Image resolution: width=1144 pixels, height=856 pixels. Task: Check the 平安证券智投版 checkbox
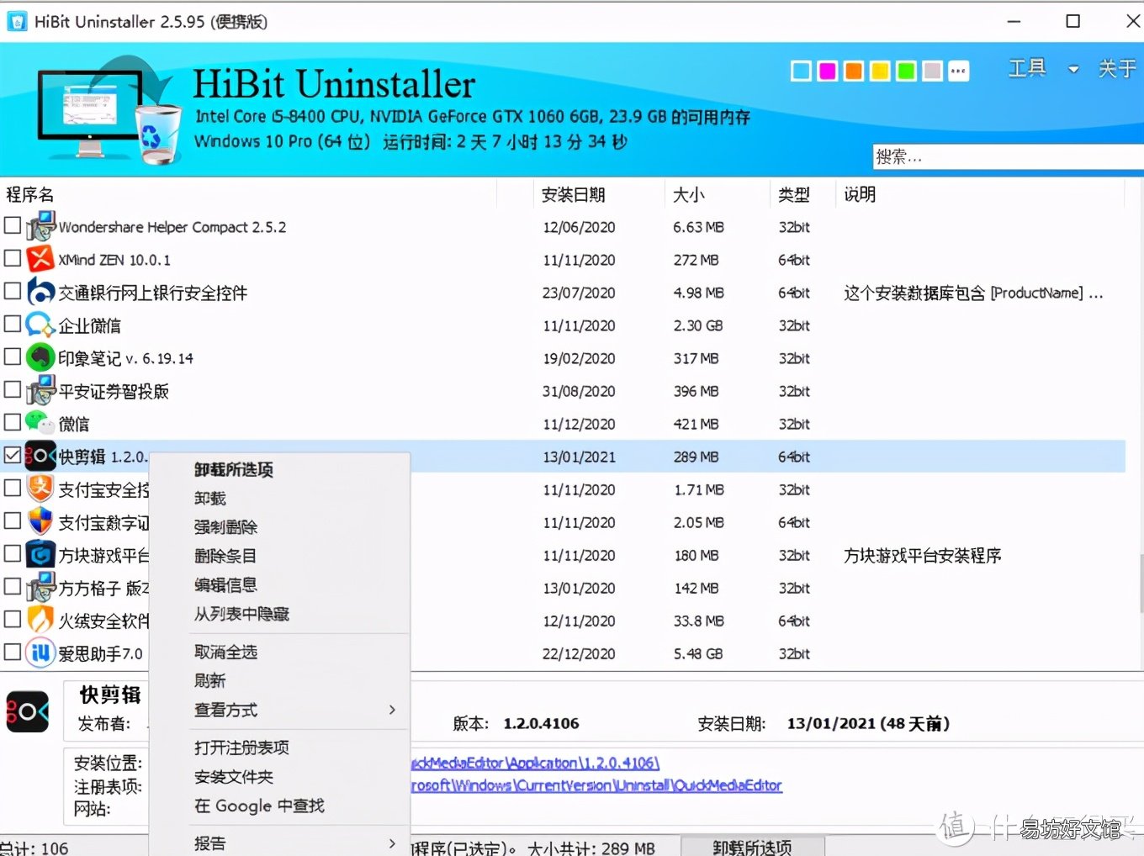(12, 389)
